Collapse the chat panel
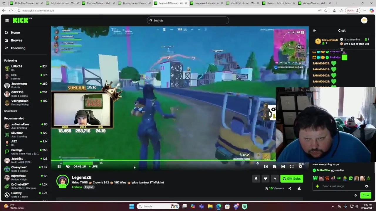Viewport: 376px width, 211px height. click(314, 30)
